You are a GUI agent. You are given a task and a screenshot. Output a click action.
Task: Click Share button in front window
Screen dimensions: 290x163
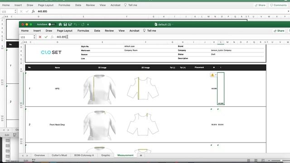coord(279,31)
